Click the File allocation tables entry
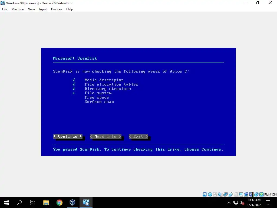 [111, 84]
